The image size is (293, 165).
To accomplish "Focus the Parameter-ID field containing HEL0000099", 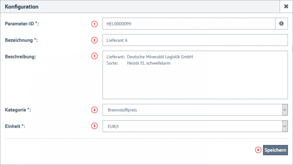I will tap(189, 24).
